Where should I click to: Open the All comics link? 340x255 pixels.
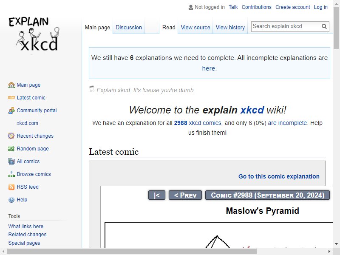(28, 161)
